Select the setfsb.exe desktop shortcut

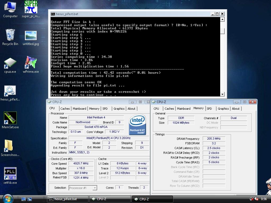pos(10,176)
